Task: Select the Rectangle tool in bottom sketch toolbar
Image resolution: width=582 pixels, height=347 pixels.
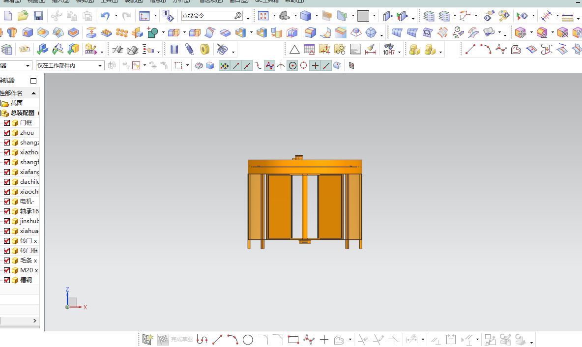Action: coord(293,340)
